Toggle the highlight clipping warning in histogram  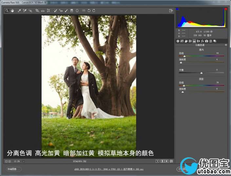[x=225, y=9]
